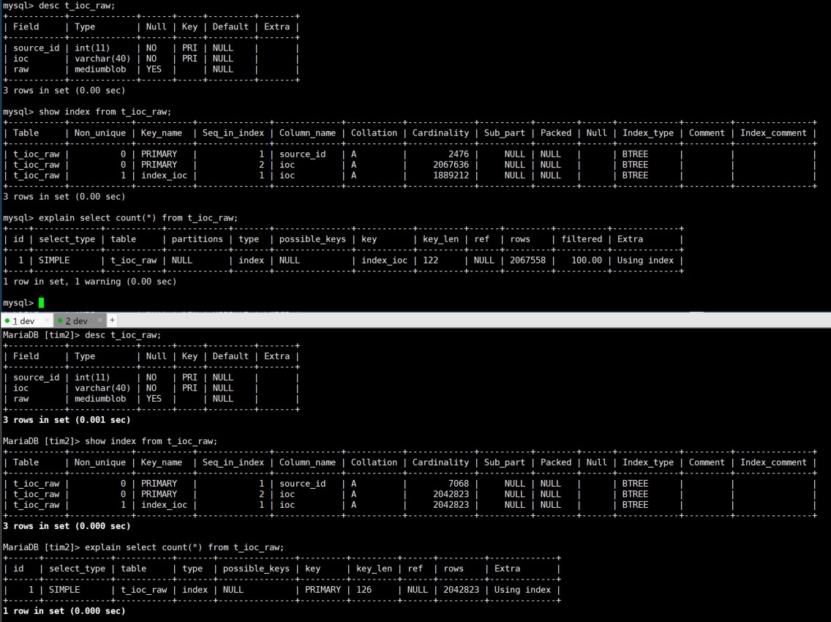Click "Cardinality" header in the MariaDB pane
The width and height of the screenshot is (831, 622).
tap(440, 462)
